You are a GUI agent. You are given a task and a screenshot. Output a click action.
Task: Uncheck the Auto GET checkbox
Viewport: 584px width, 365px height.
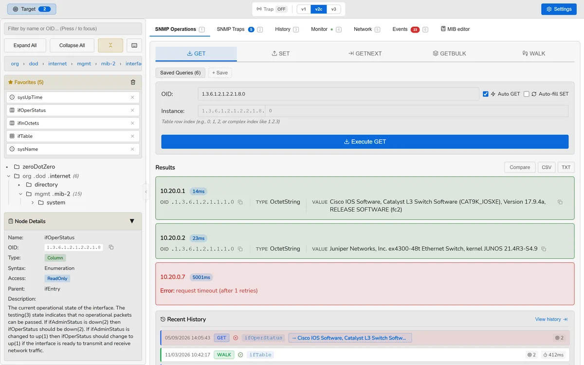click(485, 94)
